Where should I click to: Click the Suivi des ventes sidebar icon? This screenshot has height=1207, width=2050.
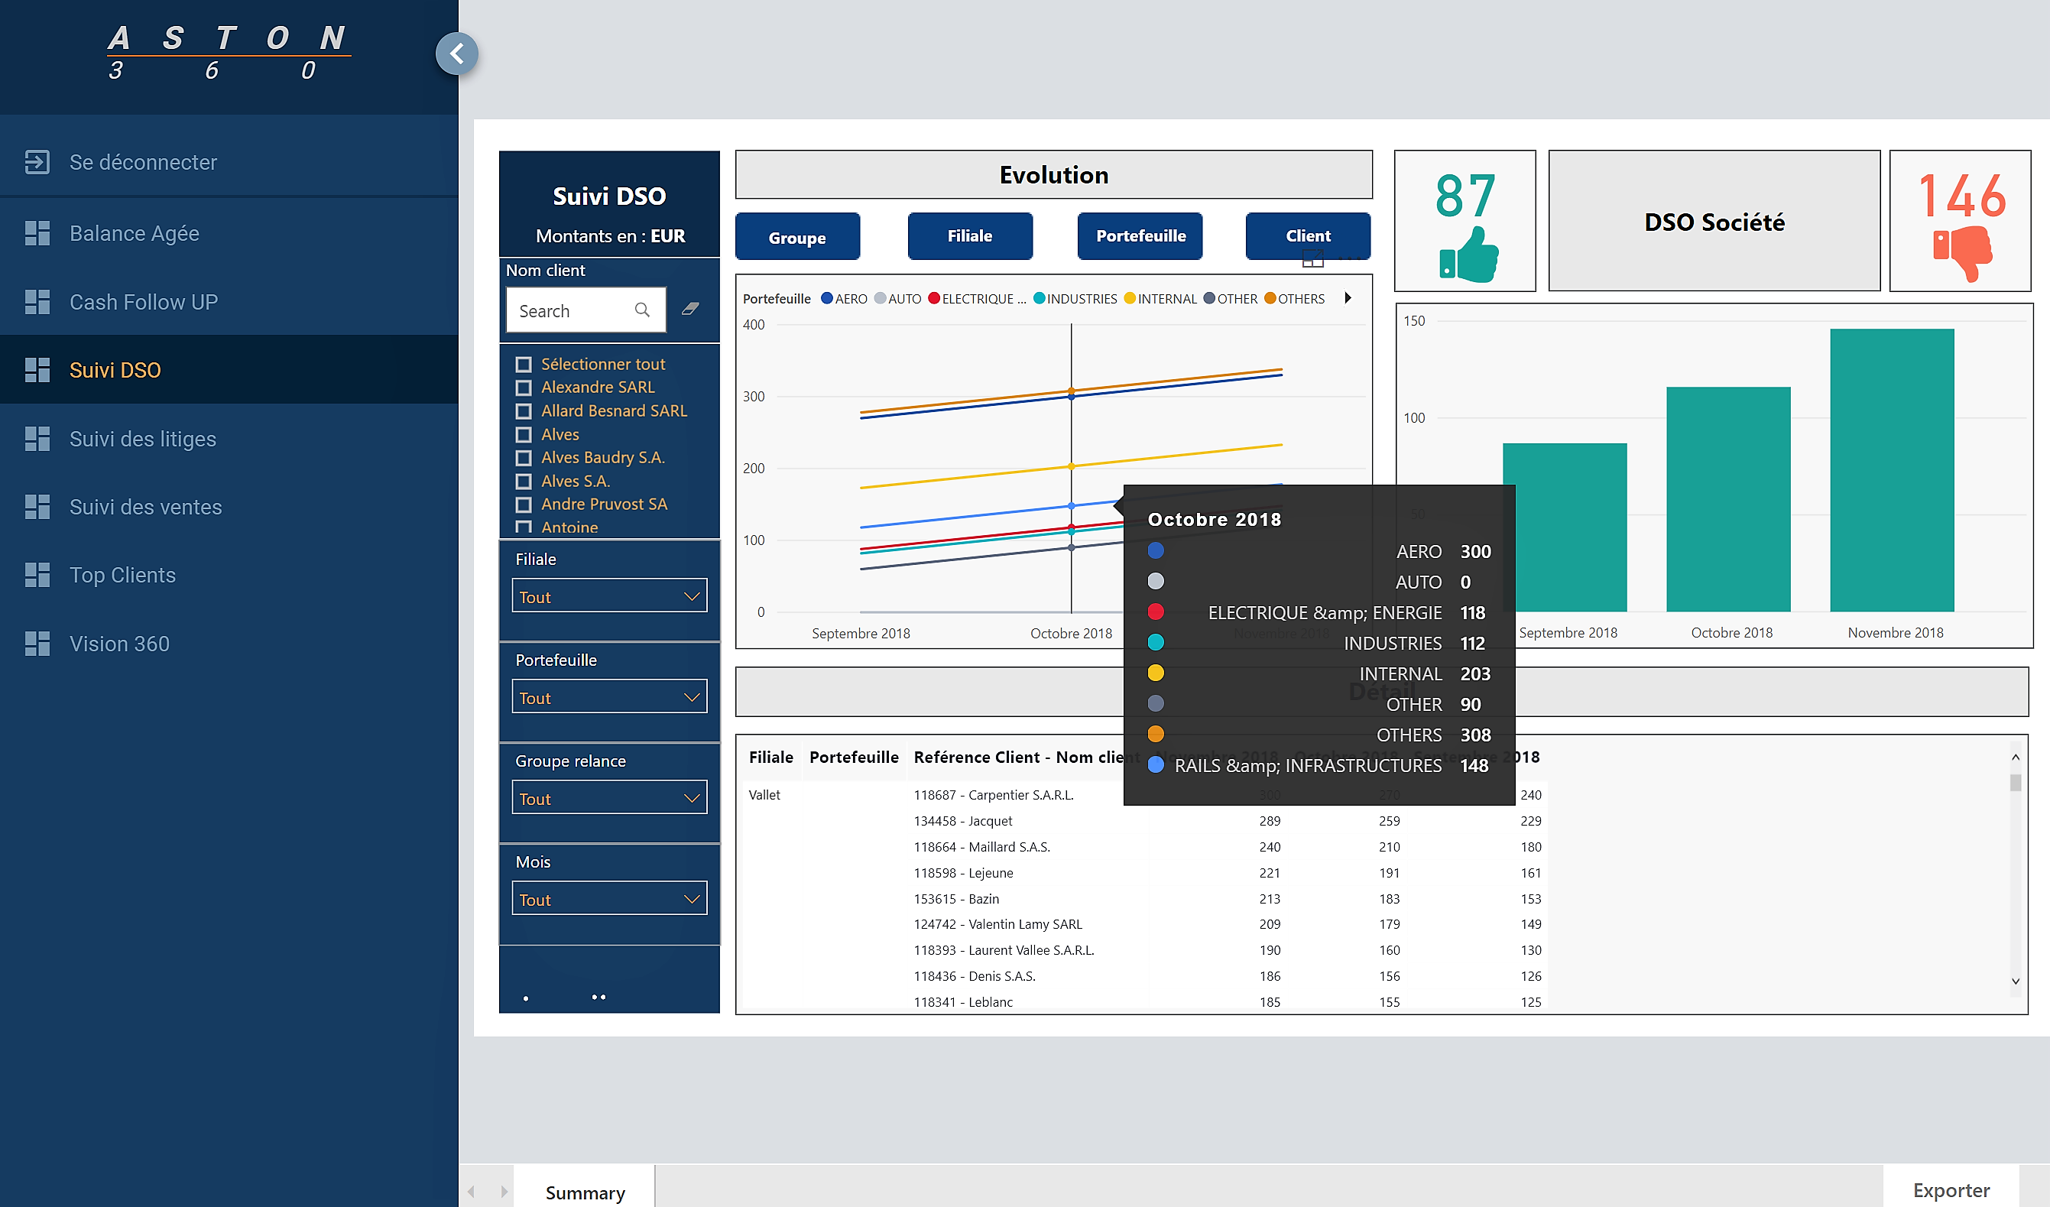click(37, 506)
